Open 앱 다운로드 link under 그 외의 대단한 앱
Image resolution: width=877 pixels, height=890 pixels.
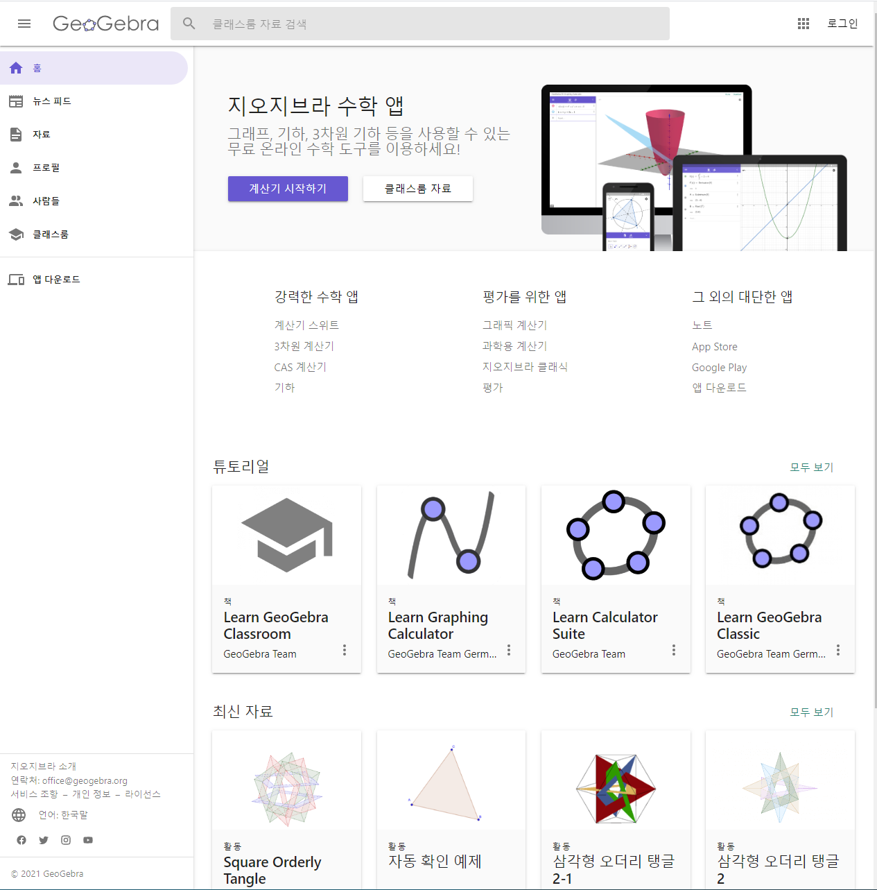[x=719, y=388]
